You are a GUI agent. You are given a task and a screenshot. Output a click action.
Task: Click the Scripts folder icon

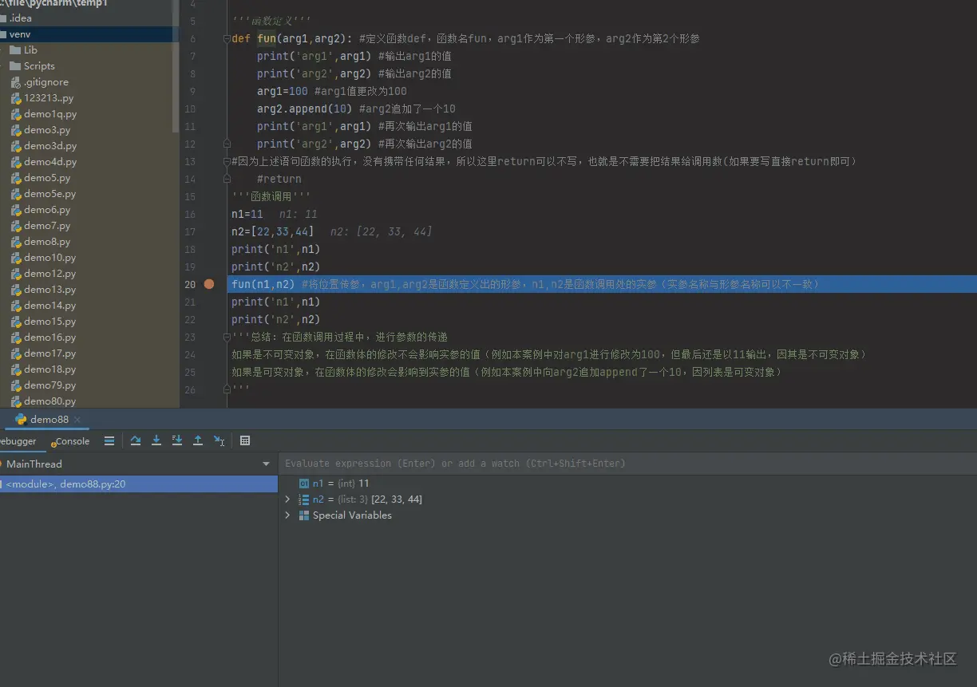(x=15, y=66)
